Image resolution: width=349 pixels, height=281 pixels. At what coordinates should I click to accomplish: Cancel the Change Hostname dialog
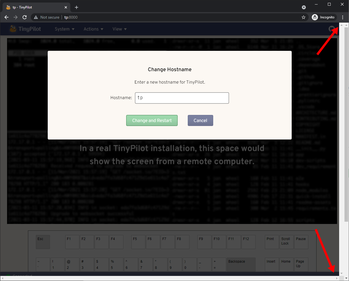[200, 120]
